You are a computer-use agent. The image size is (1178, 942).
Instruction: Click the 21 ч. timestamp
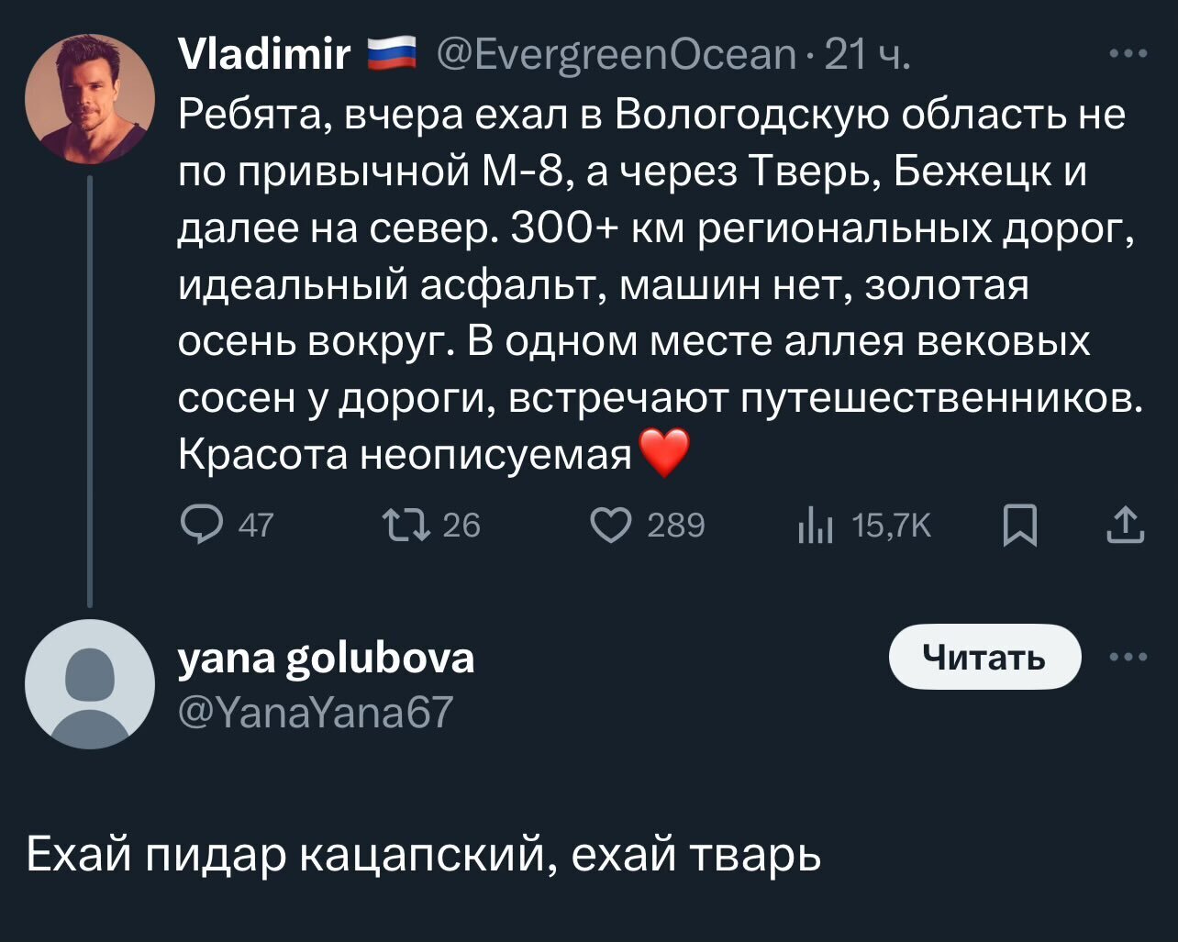[x=867, y=57]
